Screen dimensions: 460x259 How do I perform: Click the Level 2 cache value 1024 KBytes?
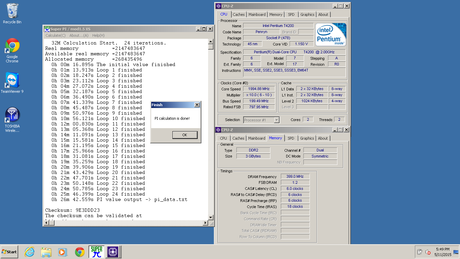(x=312, y=101)
